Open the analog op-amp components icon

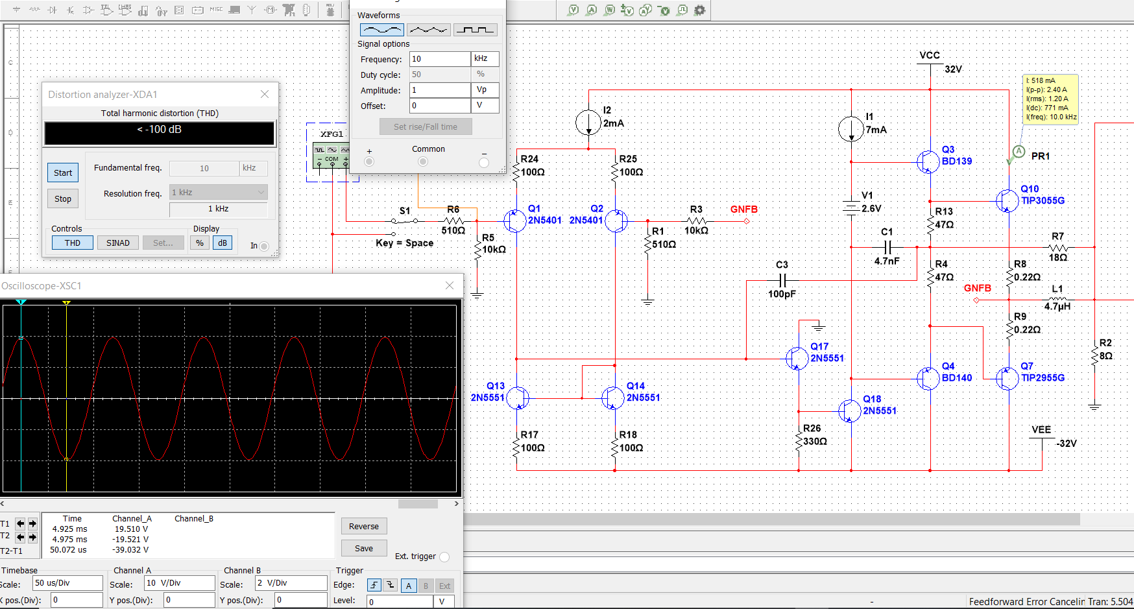[89, 10]
